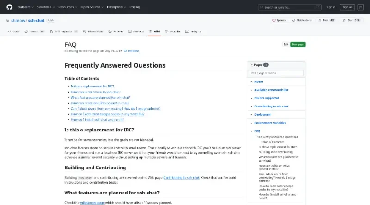Viewport: 370px width, 205px height.
Task: Expand the Environment Variables page entry
Action: pyautogui.click(x=251, y=123)
